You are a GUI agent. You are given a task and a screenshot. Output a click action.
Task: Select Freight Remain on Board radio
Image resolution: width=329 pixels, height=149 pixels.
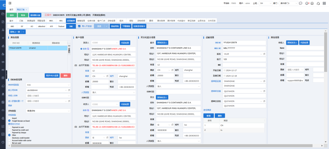[9, 121]
